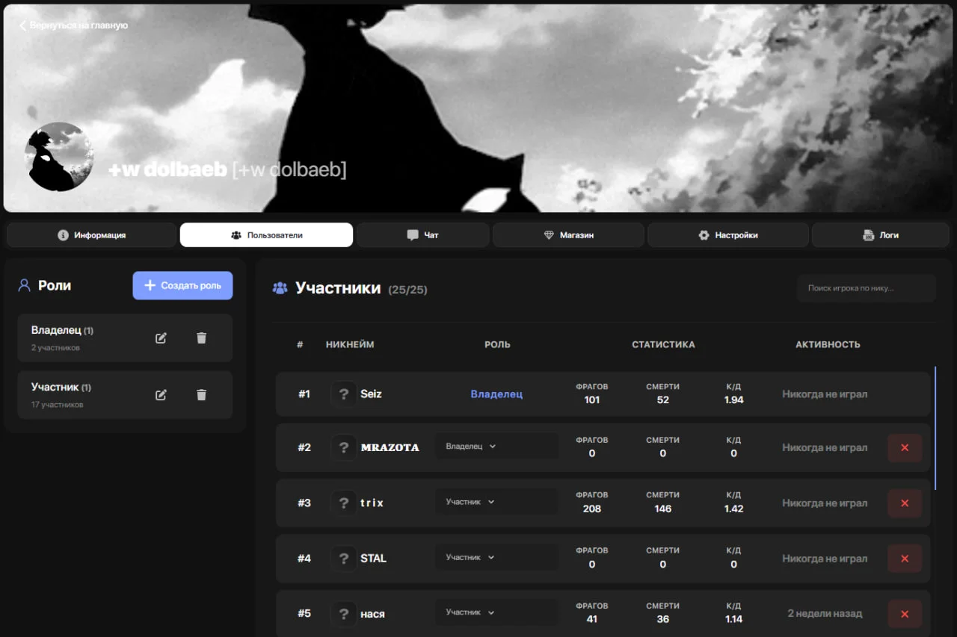Click the members list scrollbar
Image resolution: width=957 pixels, height=637 pixels.
[x=935, y=428]
